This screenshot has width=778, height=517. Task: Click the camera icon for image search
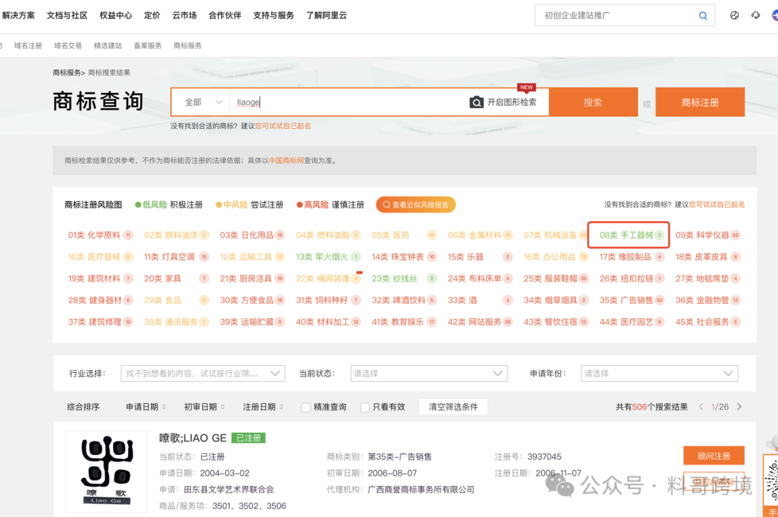click(476, 102)
